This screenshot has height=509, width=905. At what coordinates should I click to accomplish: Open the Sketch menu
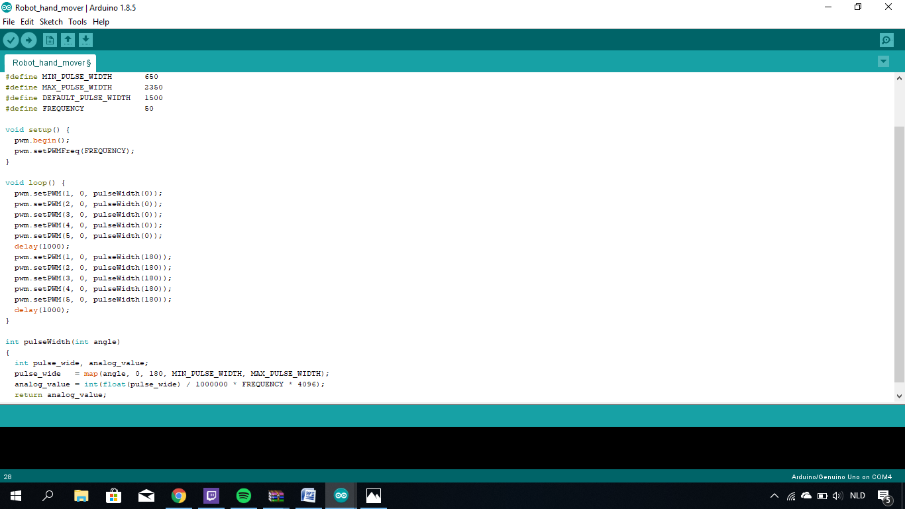pyautogui.click(x=51, y=22)
